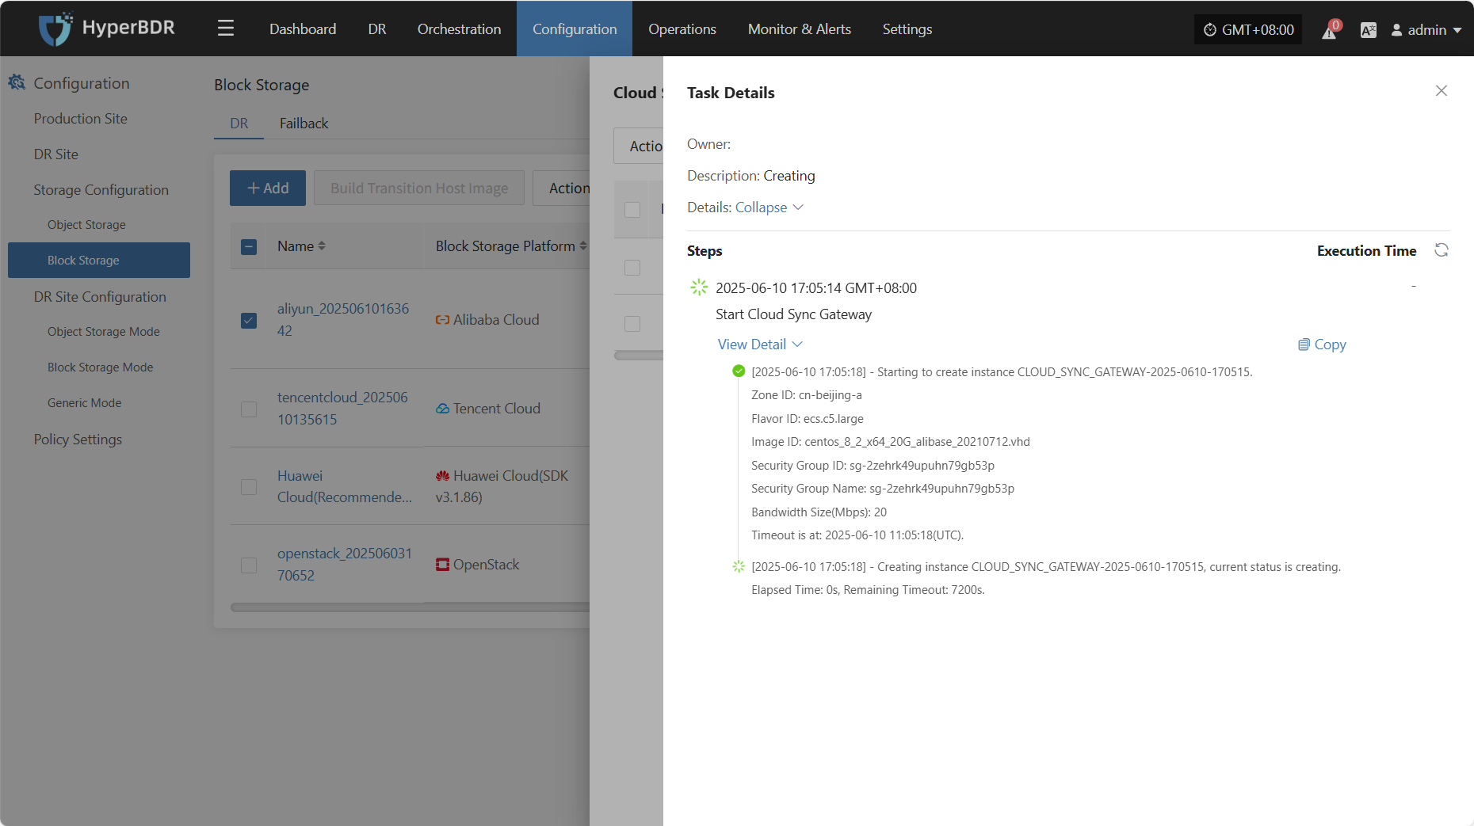The height and width of the screenshot is (826, 1474).
Task: Expand Storage Configuration in sidebar
Action: tap(101, 190)
